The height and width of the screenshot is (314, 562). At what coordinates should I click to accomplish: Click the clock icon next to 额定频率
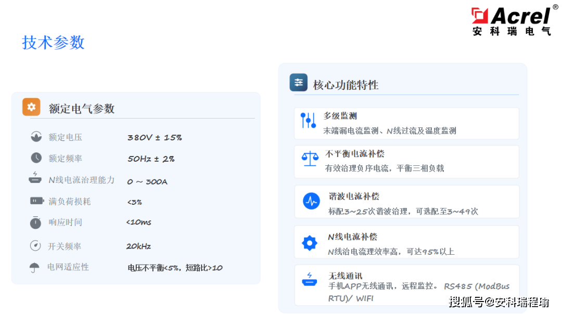pos(36,158)
